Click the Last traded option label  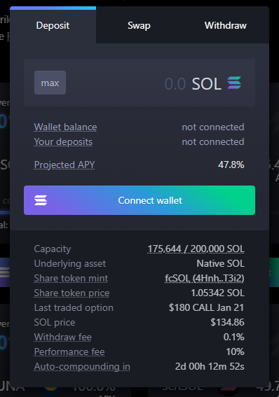pos(74,307)
